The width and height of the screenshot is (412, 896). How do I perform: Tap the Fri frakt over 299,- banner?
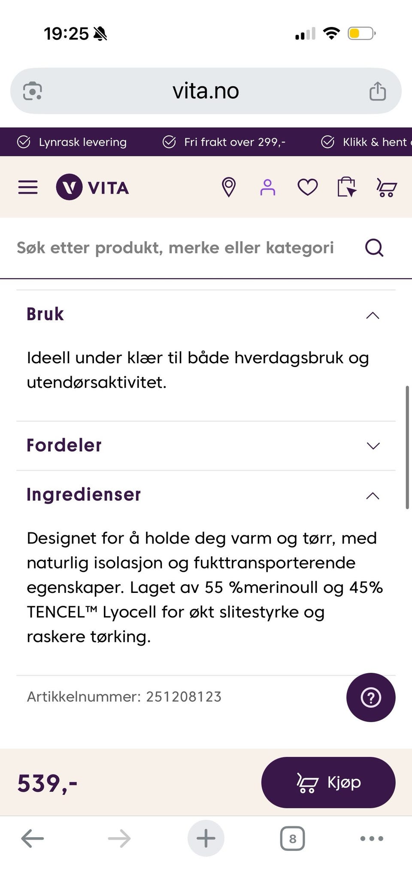pos(224,142)
